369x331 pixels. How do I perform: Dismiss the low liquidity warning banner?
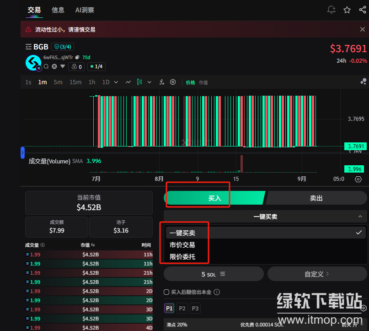[x=362, y=29]
